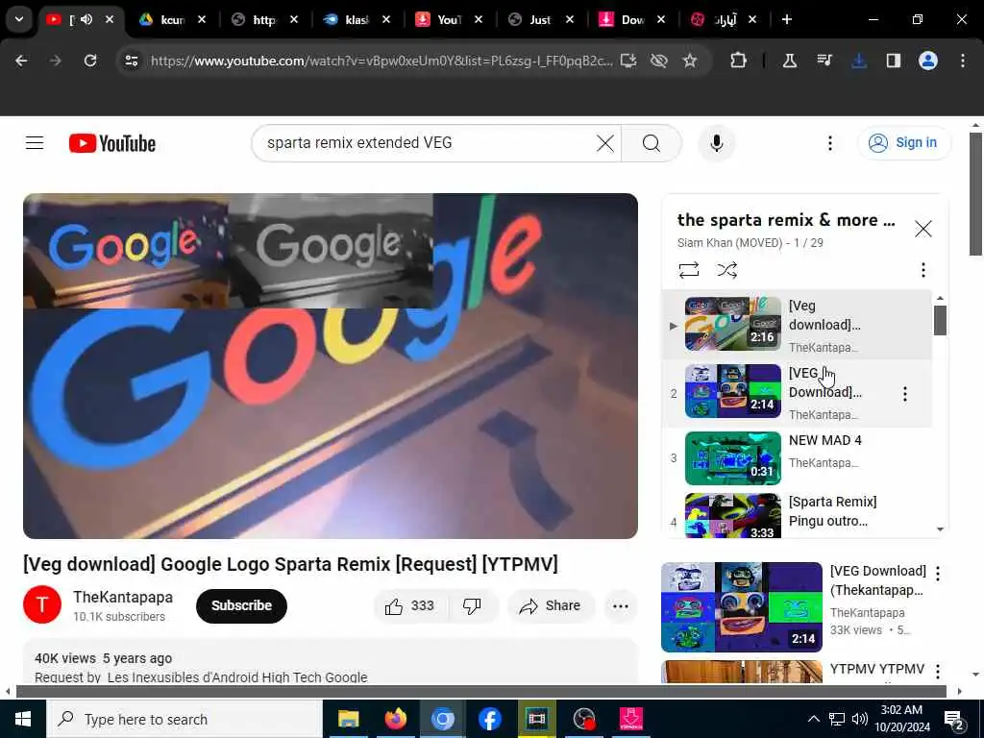Open the YouTube hamburger guide menu
The image size is (984, 738).
point(35,143)
